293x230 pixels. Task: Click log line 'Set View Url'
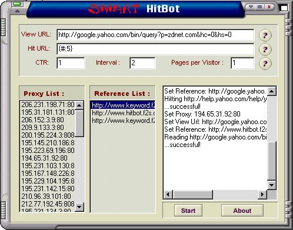pos(215,122)
